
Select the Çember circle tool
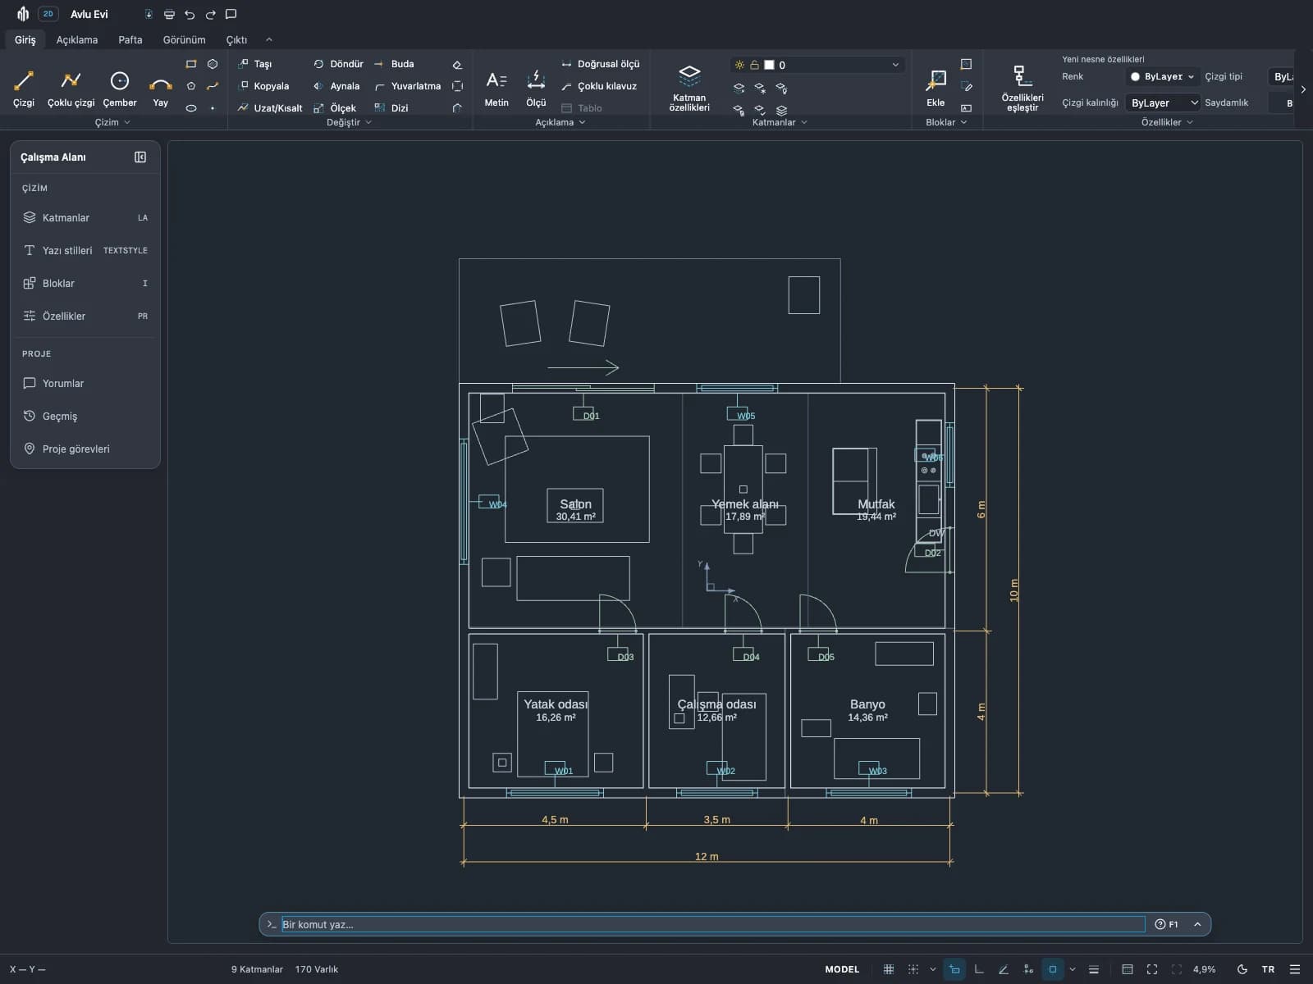(120, 89)
